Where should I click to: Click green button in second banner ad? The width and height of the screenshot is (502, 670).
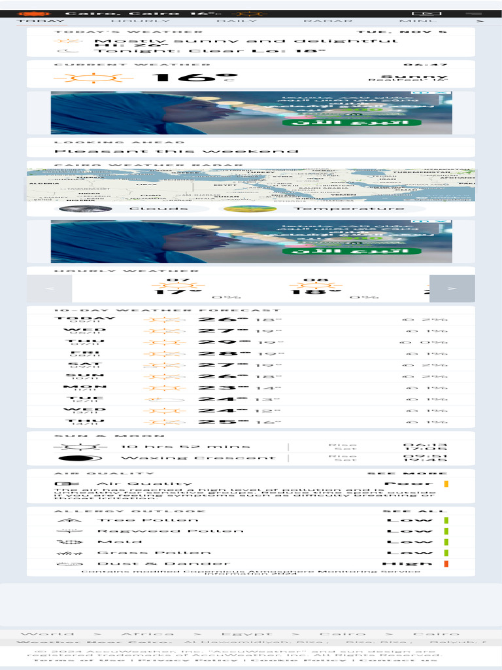[351, 251]
